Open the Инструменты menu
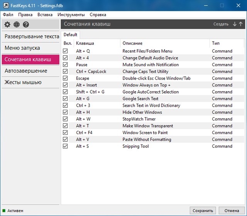 point(71,15)
